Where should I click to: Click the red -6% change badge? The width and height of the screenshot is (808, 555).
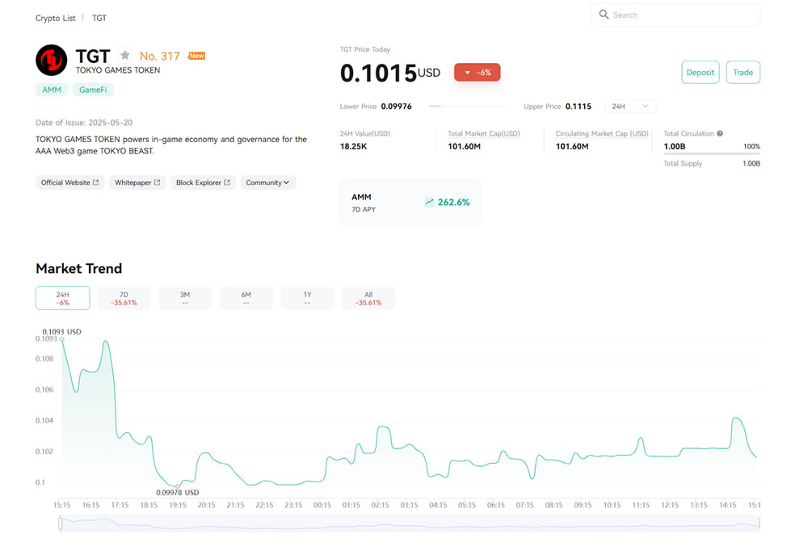coord(478,73)
